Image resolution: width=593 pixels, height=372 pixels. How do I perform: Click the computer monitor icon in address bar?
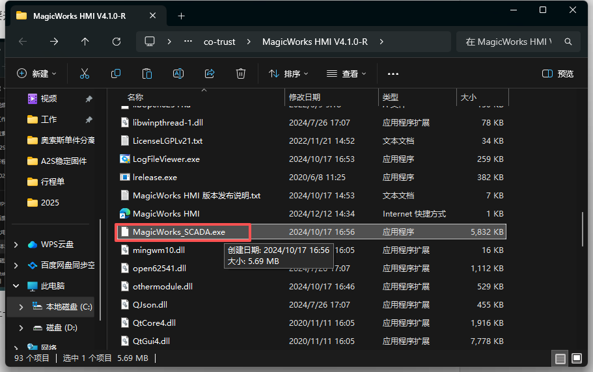(150, 41)
